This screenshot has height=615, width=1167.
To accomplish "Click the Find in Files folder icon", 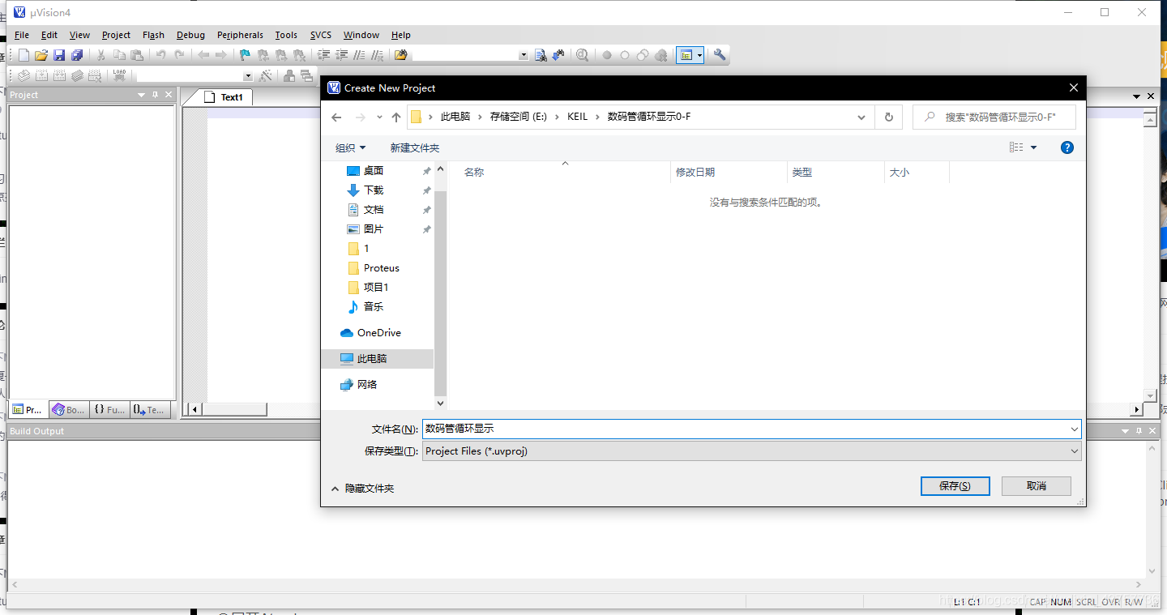I will [400, 55].
